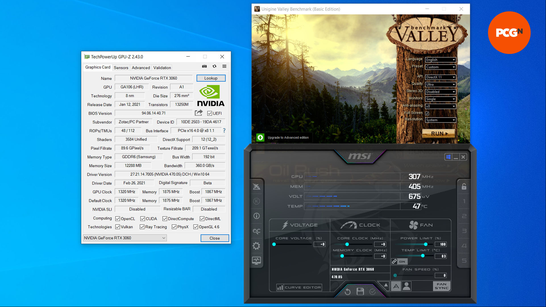Run the Valley benchmark
The image size is (546, 307).
coord(439,133)
